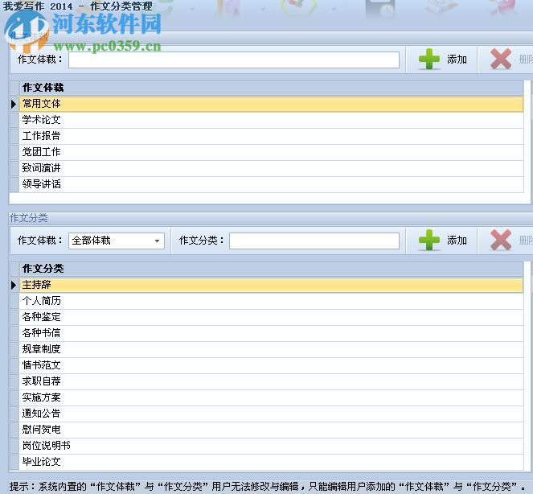Image resolution: width=533 pixels, height=494 pixels.
Task: Select the 党团工作 row
Action: (x=271, y=152)
